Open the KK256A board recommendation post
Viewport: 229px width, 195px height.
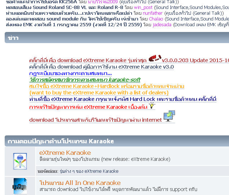coord(41,2)
